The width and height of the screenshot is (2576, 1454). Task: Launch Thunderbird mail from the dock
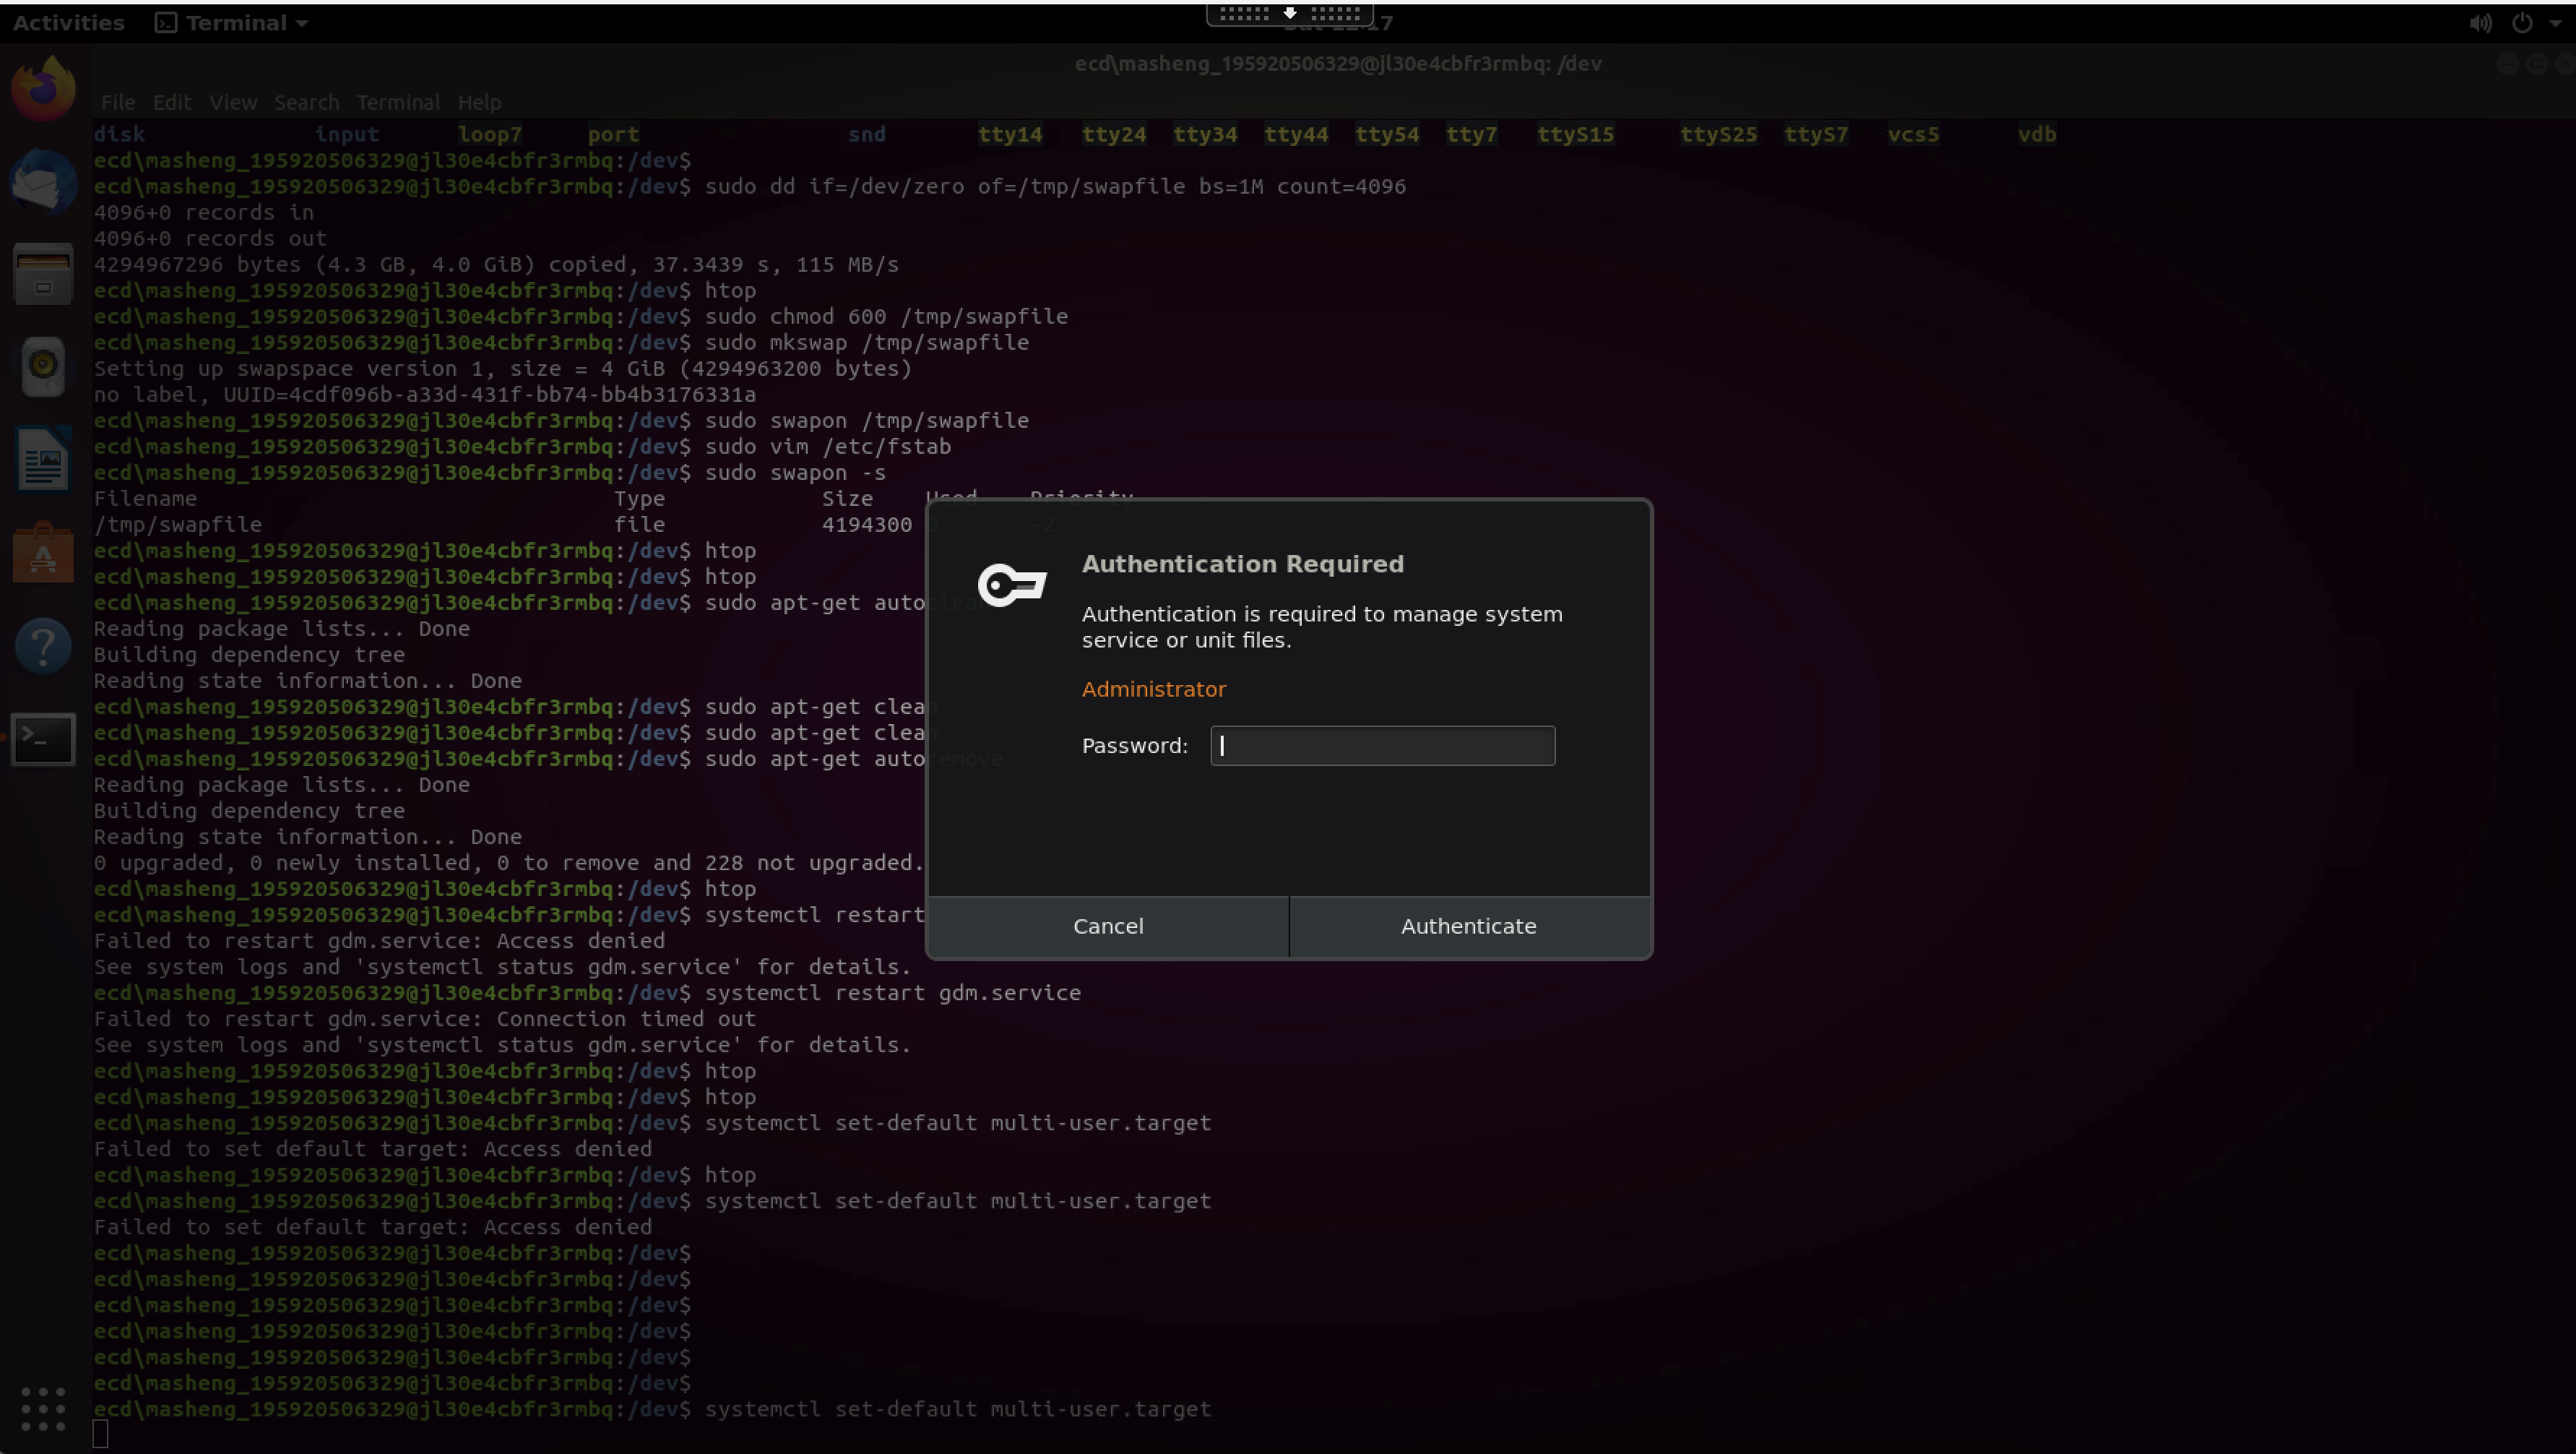point(43,182)
